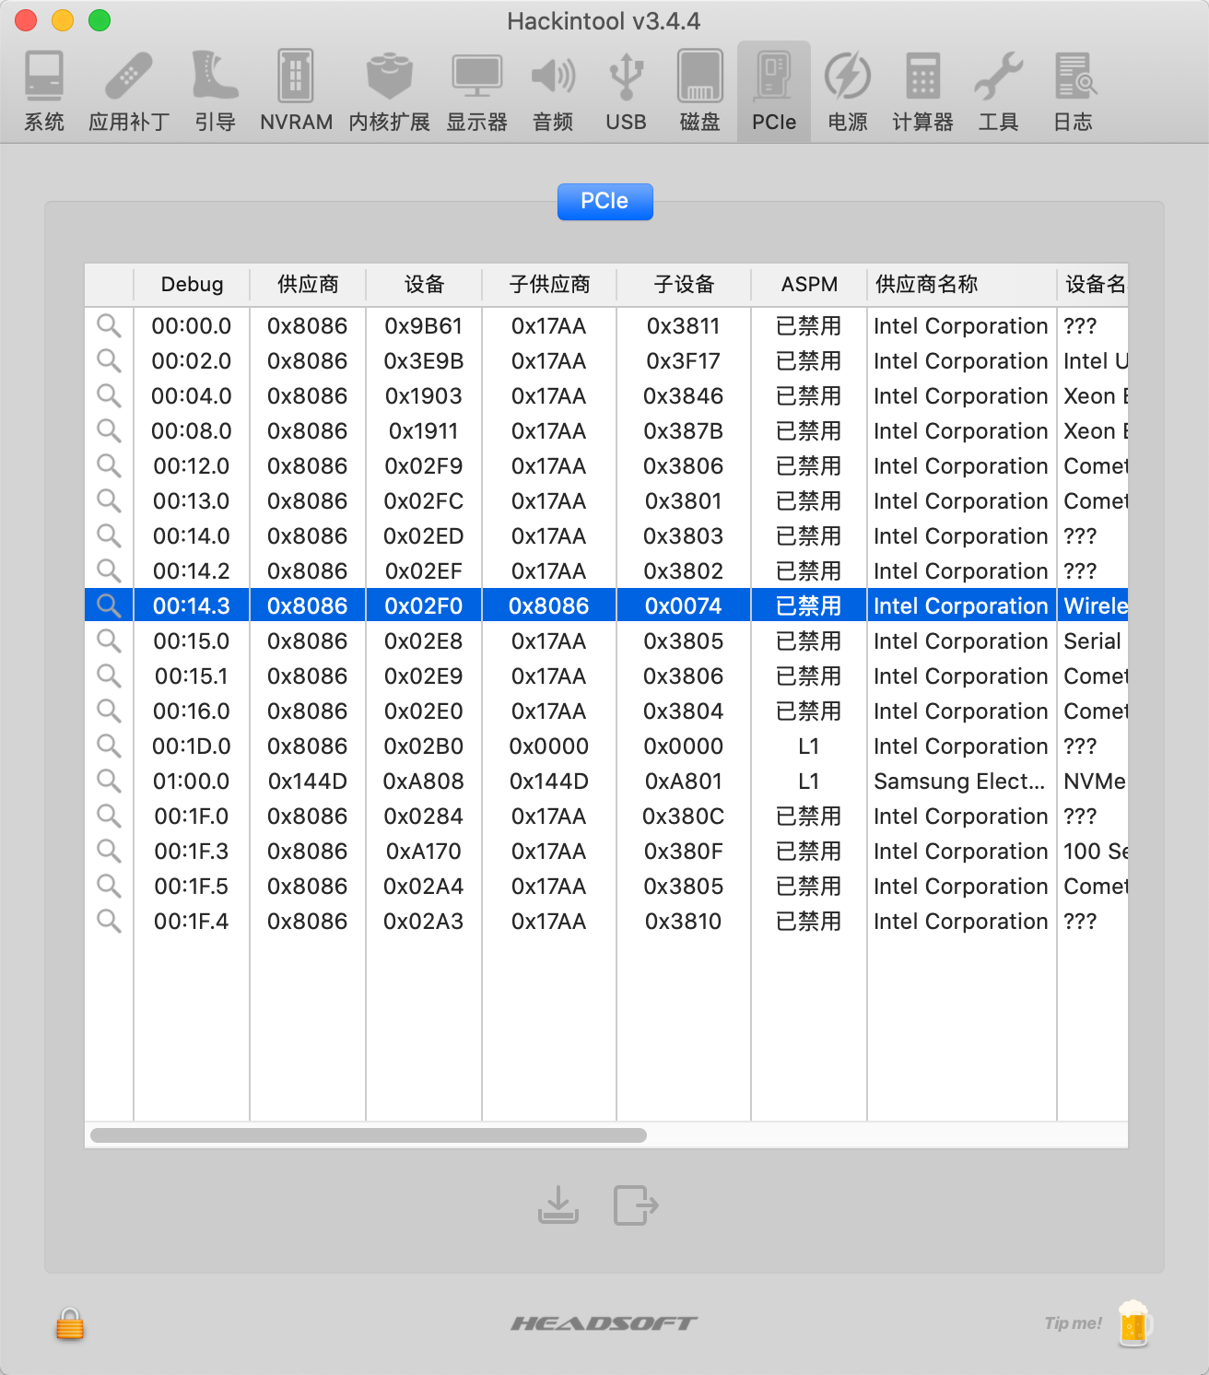Click the magnifier for device 01:00.0
Image resolution: width=1209 pixels, height=1375 pixels.
pyautogui.click(x=109, y=781)
